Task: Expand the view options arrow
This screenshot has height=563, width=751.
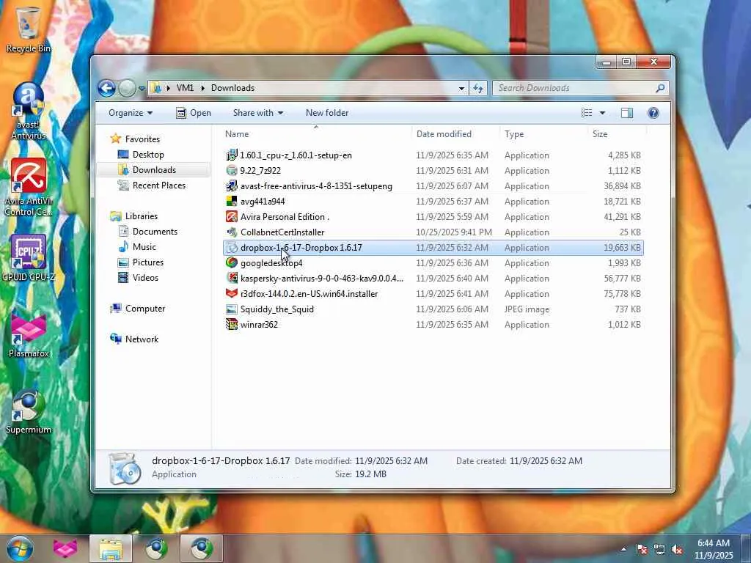Action: [x=602, y=113]
